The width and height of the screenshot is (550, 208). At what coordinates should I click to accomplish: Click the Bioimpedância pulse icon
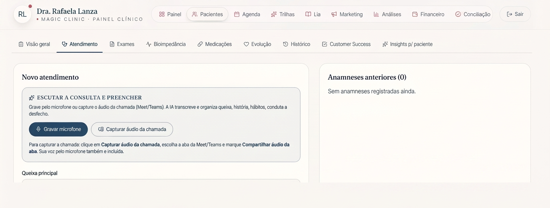click(149, 44)
